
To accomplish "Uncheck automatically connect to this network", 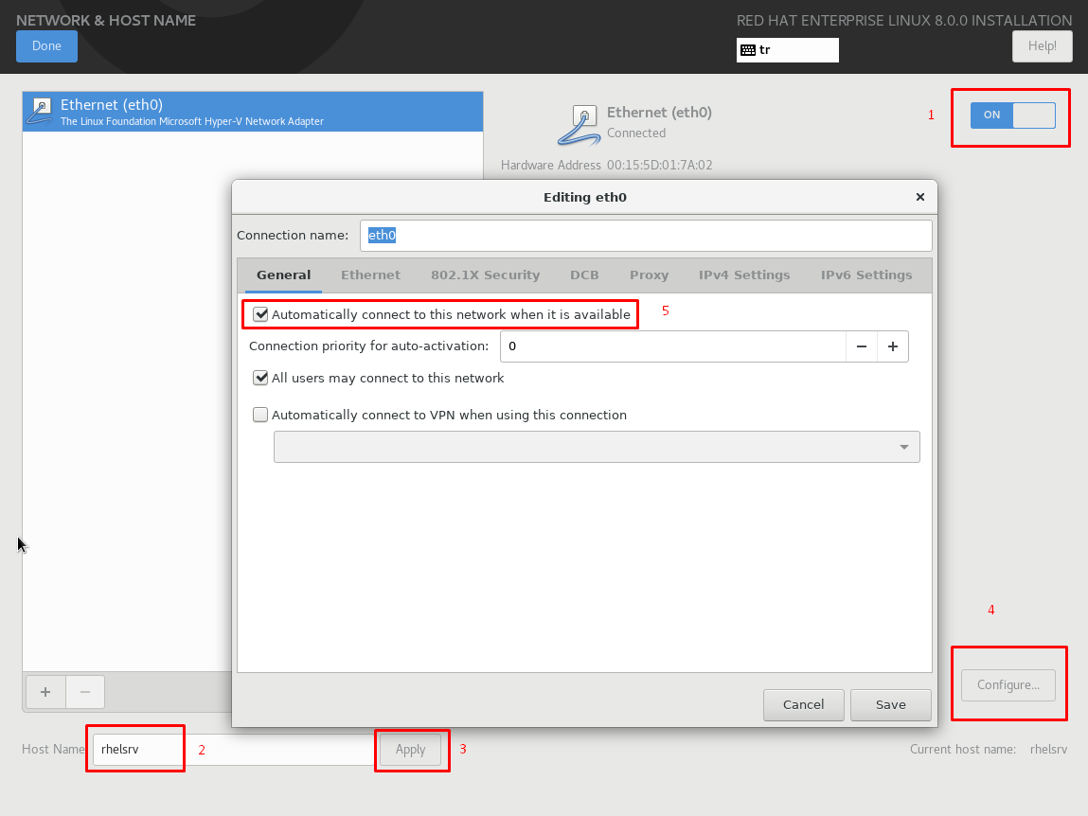I will point(260,314).
